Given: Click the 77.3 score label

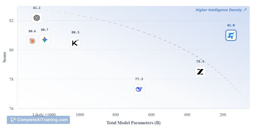Looking at the screenshot, I should pyautogui.click(x=139, y=79).
